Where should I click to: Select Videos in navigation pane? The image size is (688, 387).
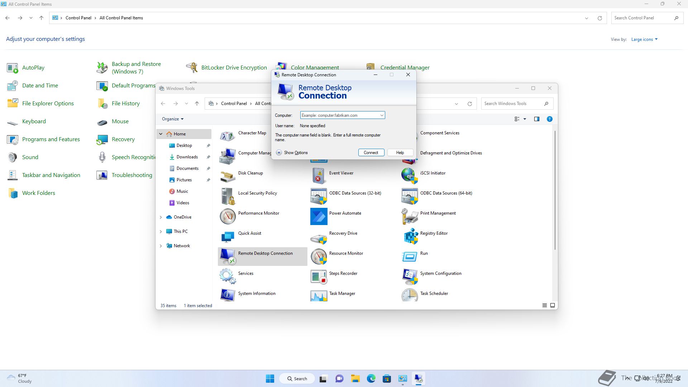(183, 203)
